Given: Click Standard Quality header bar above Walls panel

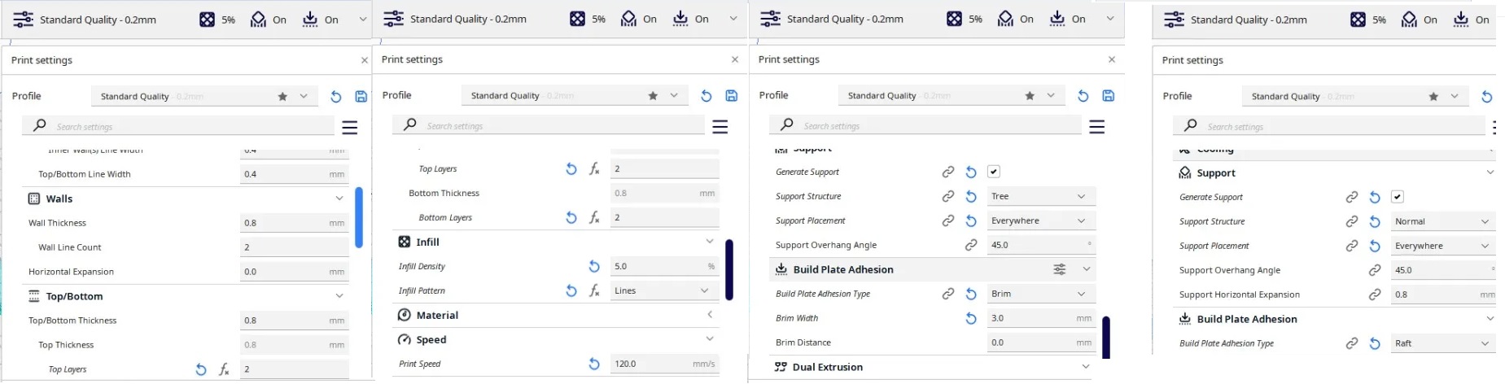Looking at the screenshot, I should click(186, 20).
